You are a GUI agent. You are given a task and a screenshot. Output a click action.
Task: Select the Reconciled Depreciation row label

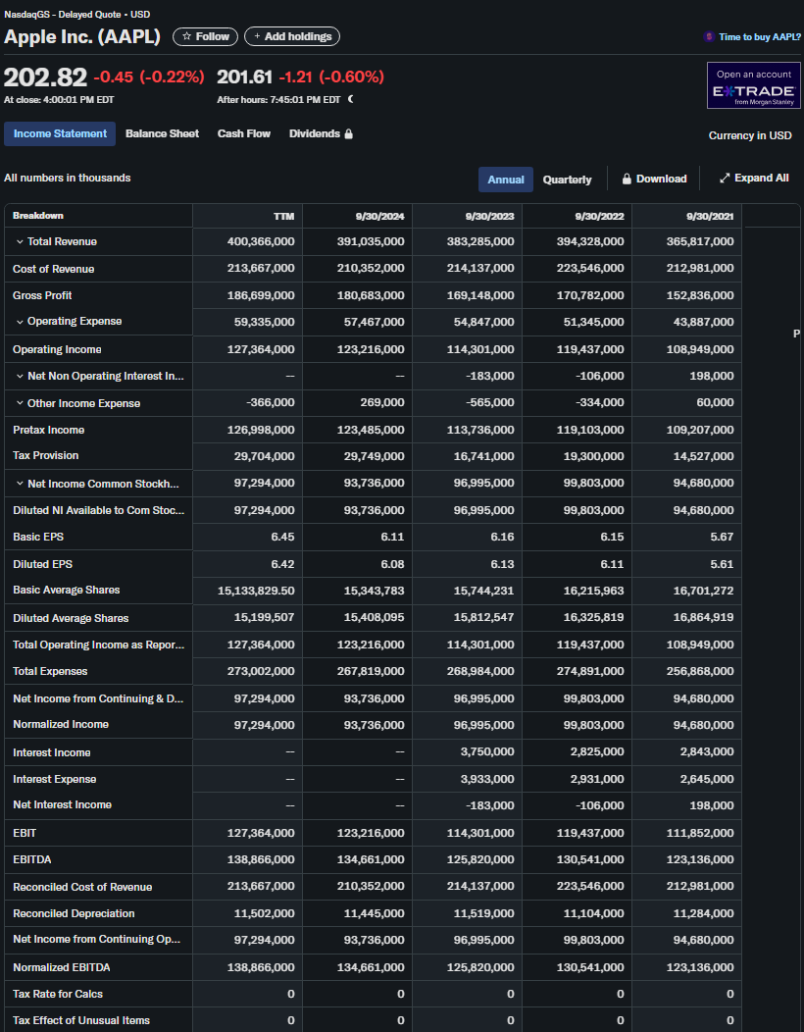click(x=74, y=913)
